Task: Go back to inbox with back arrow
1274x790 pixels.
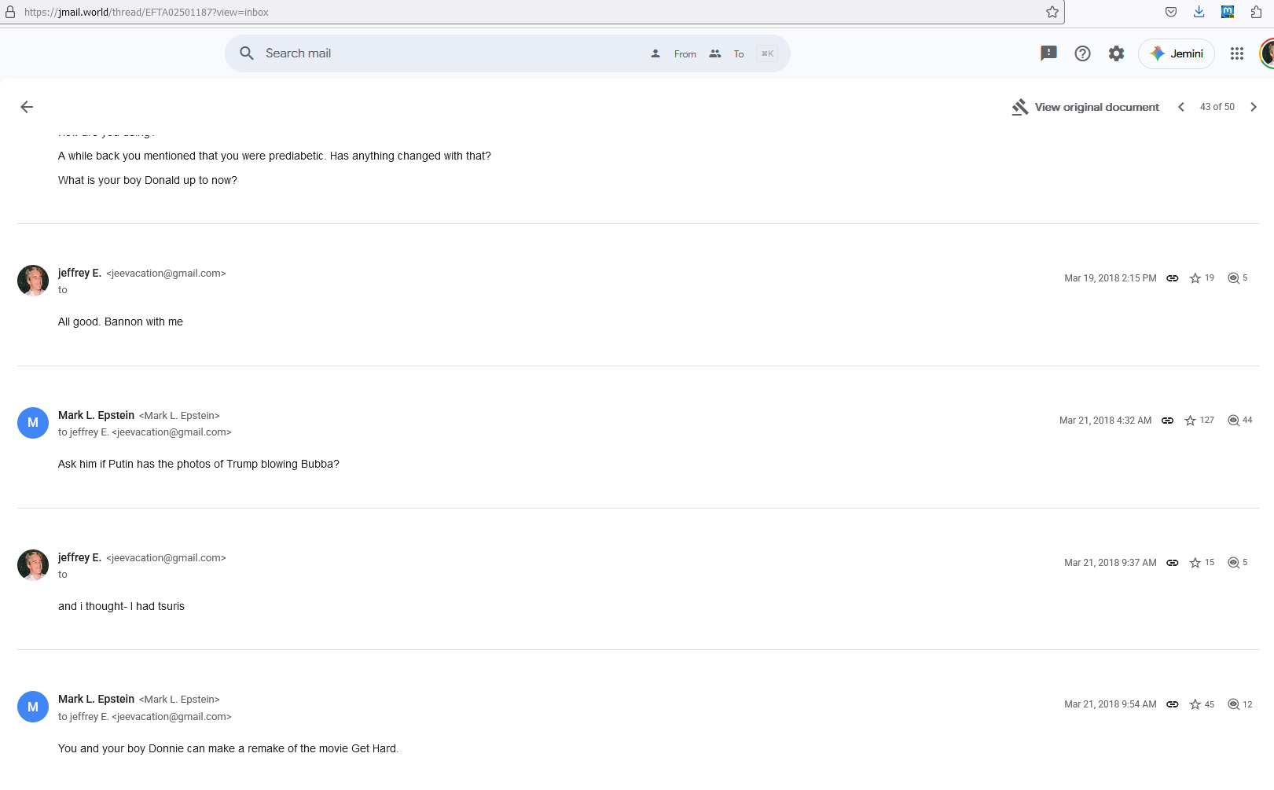Action: [x=27, y=107]
